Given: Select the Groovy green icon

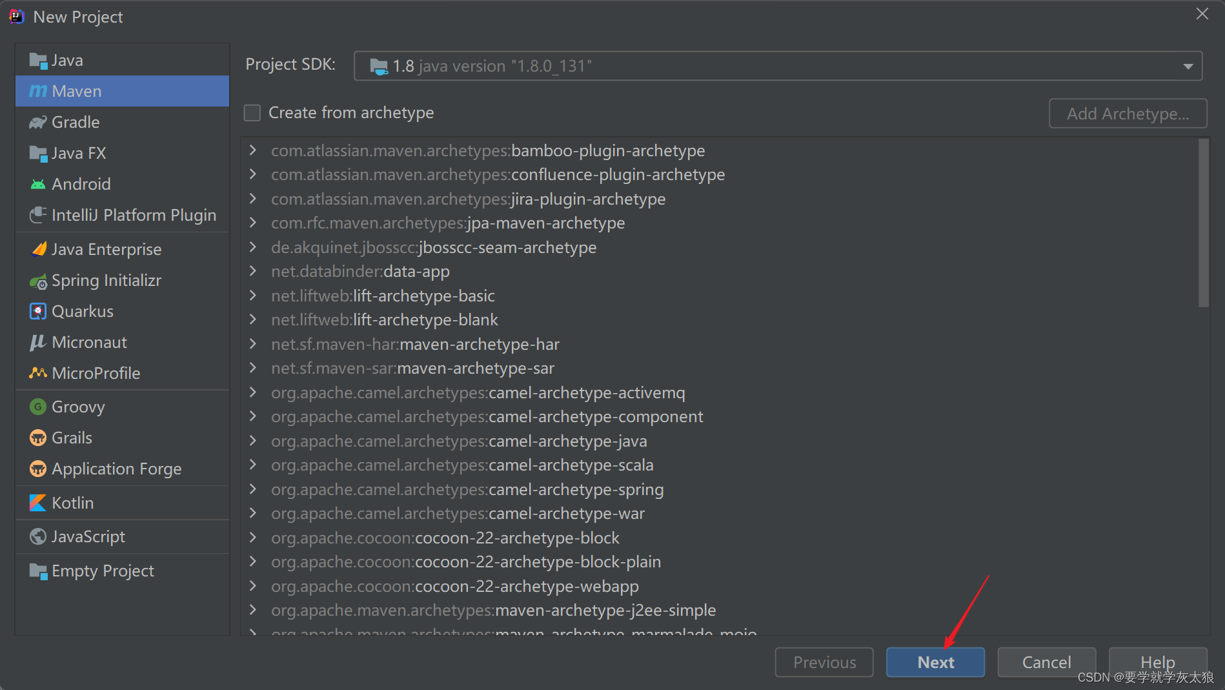Looking at the screenshot, I should click(38, 407).
